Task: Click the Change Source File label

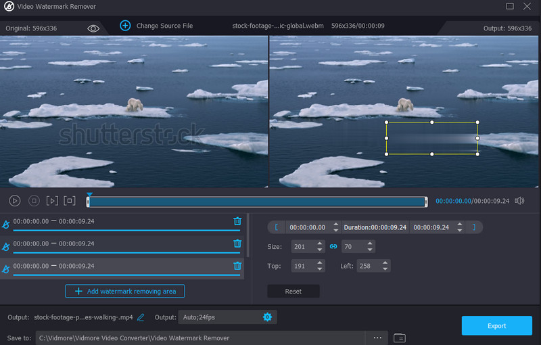Action: [164, 26]
